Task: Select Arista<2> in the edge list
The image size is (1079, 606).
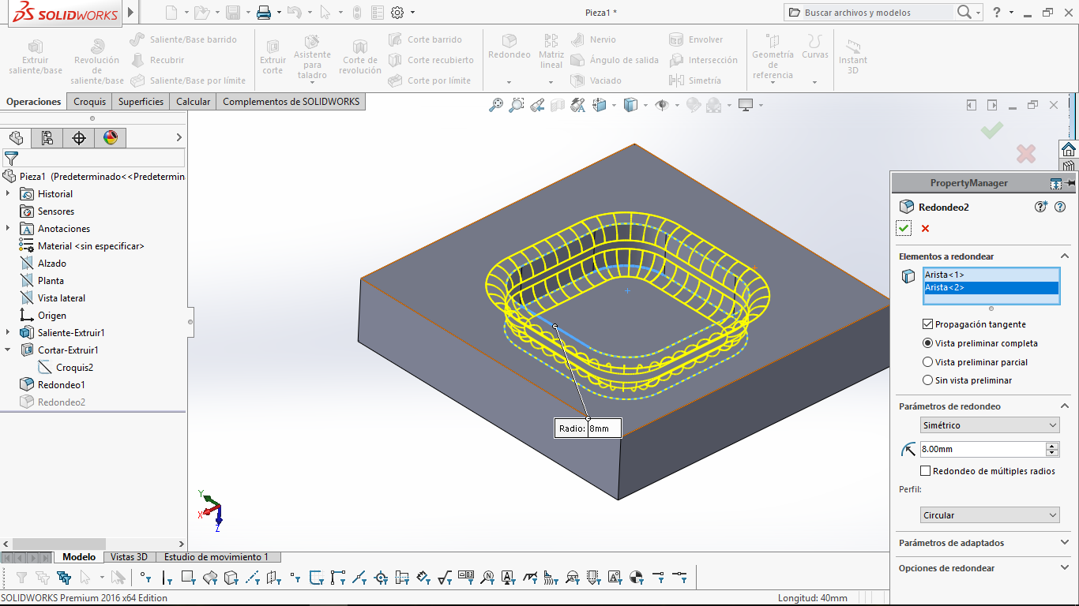Action: coord(991,287)
